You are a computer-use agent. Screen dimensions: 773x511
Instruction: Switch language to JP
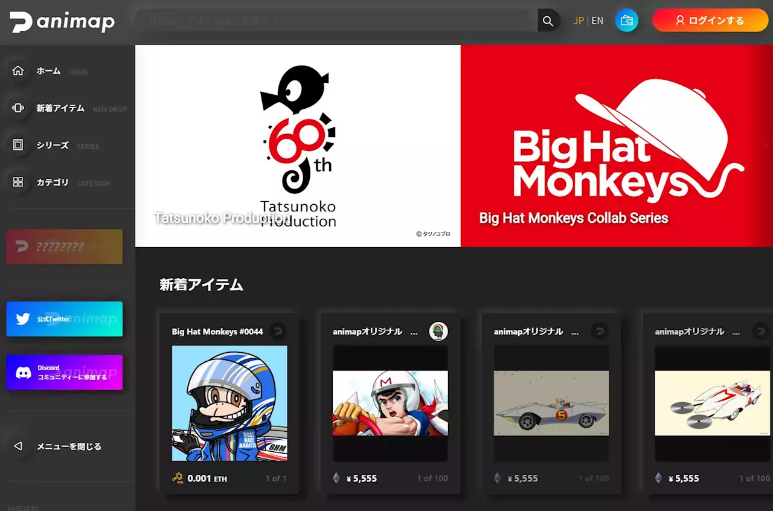coord(579,21)
